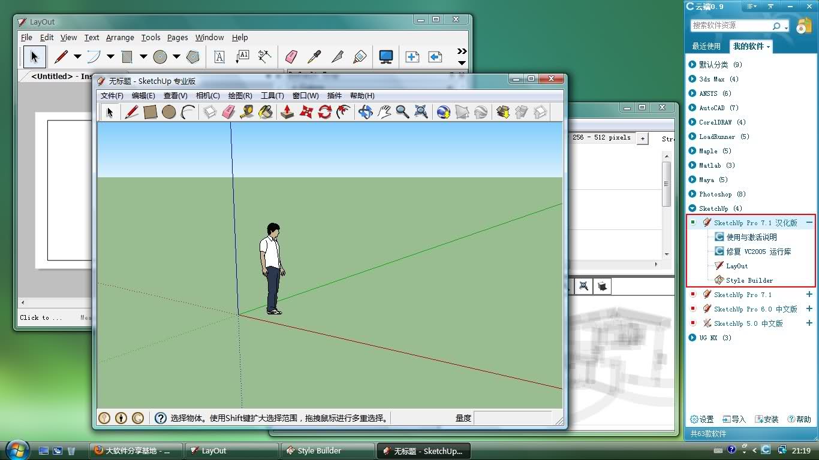Viewport: 819px width, 460px height.
Task: Select the Select arrow tool in SketchUp
Action: (x=110, y=112)
